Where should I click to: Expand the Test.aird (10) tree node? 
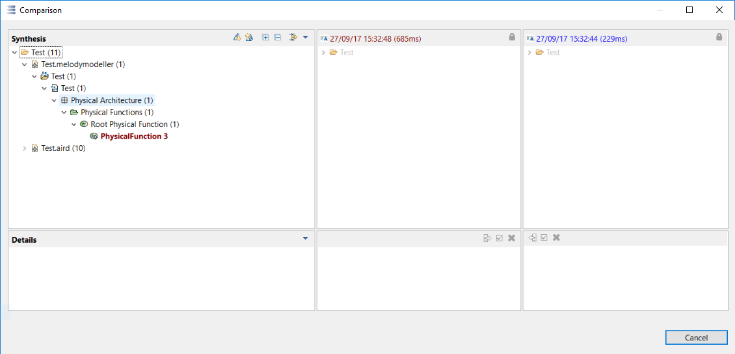25,148
